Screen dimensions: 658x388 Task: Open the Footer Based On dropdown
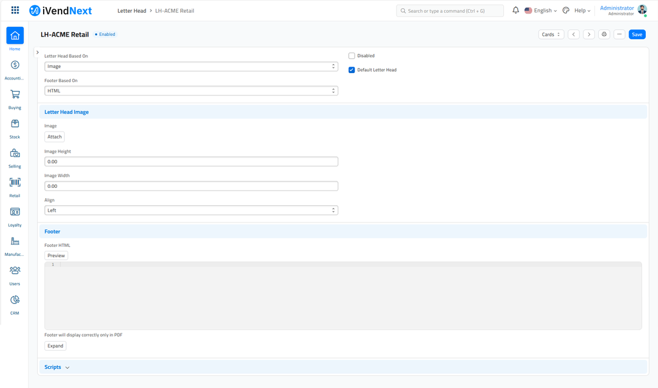(x=191, y=91)
